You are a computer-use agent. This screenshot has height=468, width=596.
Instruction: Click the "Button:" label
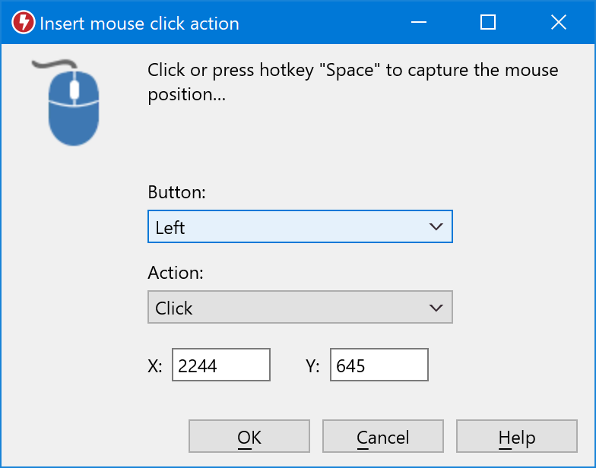point(176,192)
